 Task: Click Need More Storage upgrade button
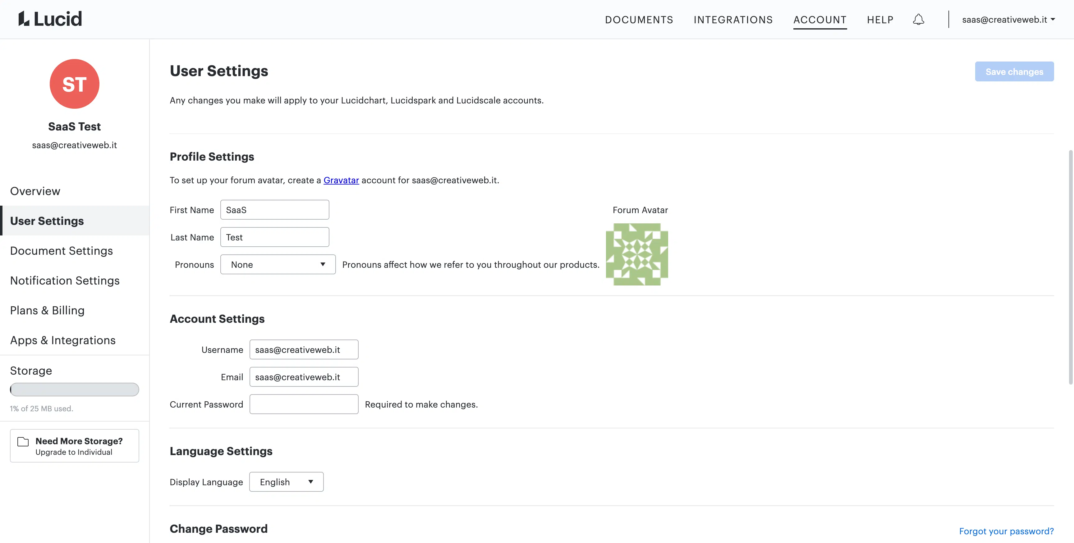(x=75, y=445)
